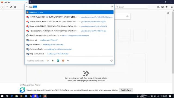Open the Firefox Account icon
174x98 pixels.
tap(167, 7)
